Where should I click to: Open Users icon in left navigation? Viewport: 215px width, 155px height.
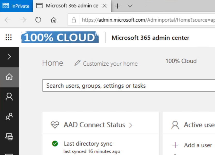(x=9, y=97)
